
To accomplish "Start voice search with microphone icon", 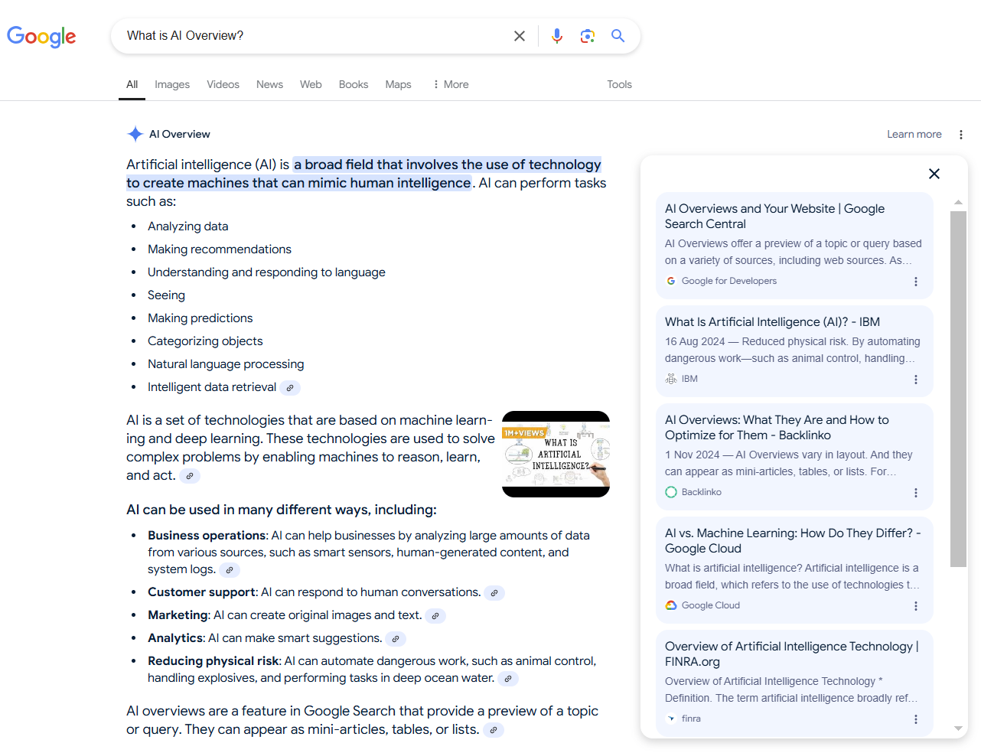I will coord(557,36).
